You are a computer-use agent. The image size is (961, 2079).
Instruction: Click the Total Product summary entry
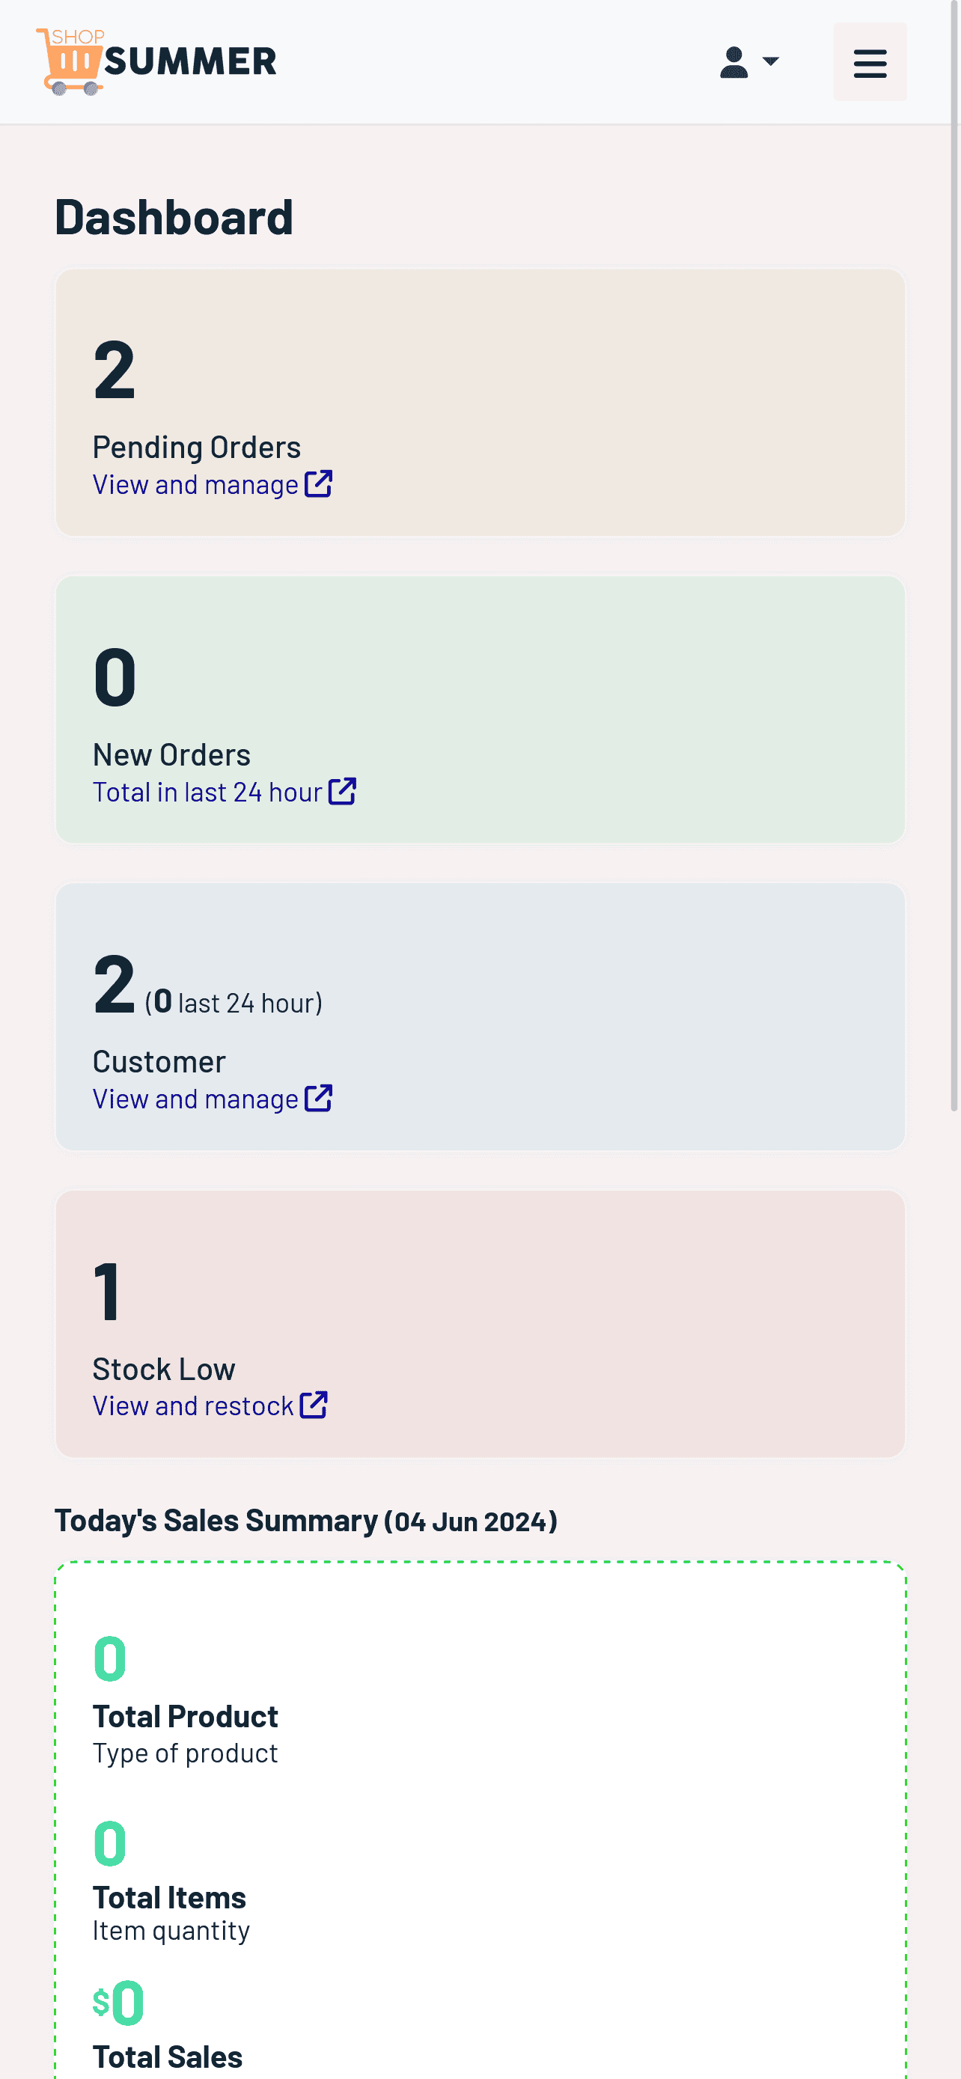(x=186, y=1699)
